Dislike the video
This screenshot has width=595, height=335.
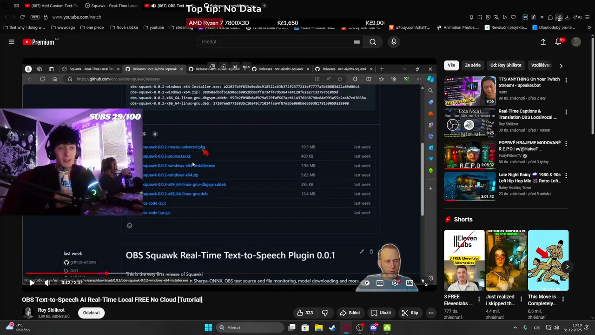coord(325,313)
